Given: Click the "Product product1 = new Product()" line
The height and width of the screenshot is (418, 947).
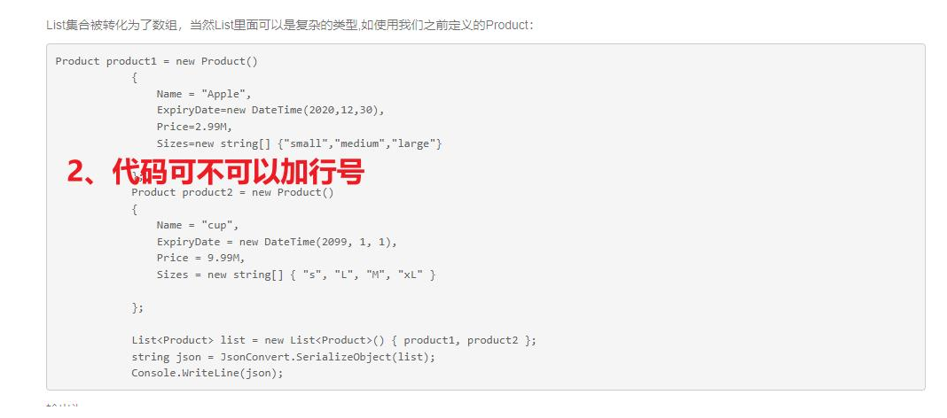Looking at the screenshot, I should [156, 61].
